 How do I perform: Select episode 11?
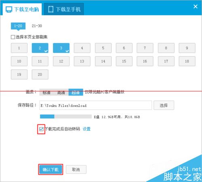40,61
